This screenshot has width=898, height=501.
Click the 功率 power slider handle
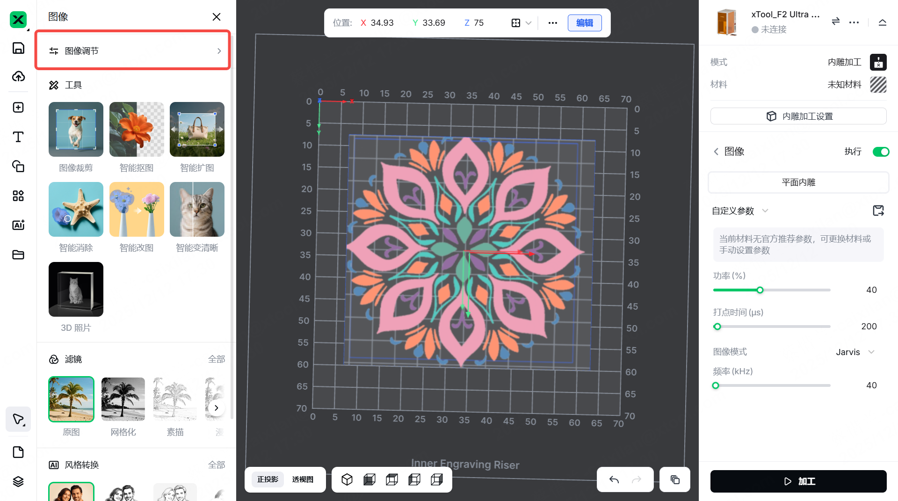760,290
